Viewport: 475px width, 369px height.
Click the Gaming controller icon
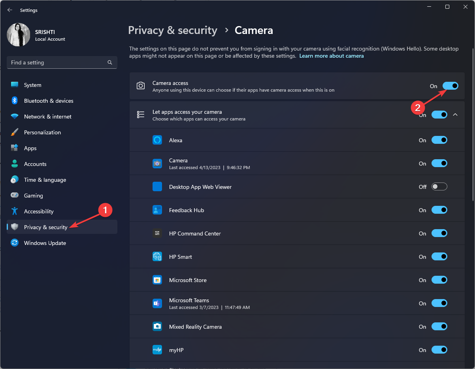pyautogui.click(x=15, y=196)
